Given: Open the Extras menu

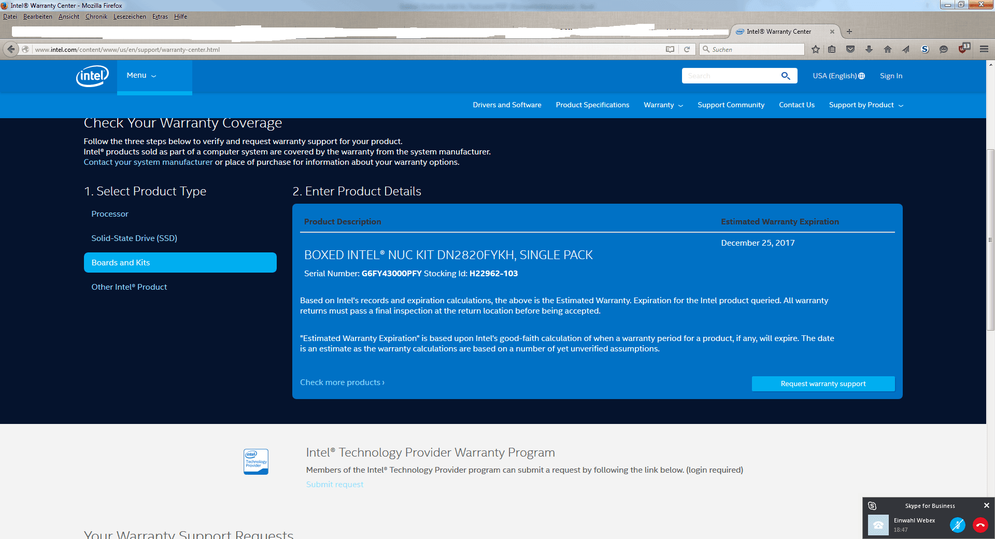Looking at the screenshot, I should (160, 17).
